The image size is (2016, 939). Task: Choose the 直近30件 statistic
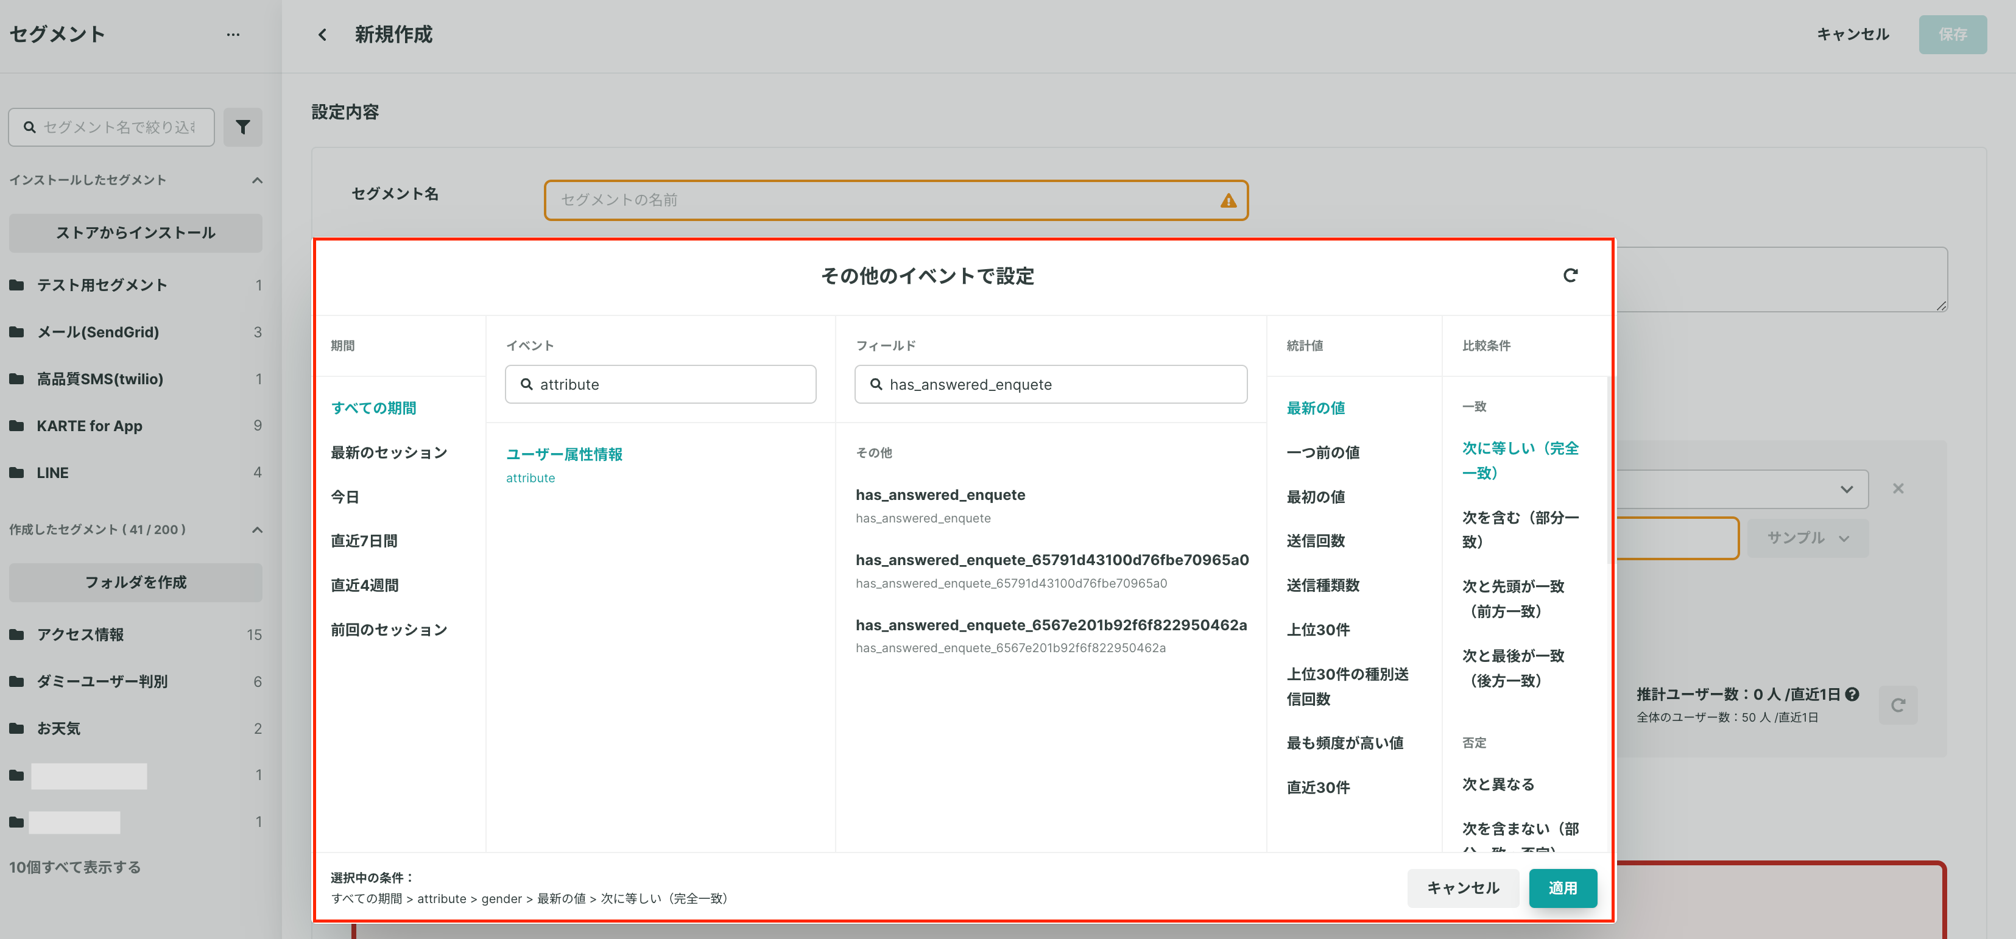click(x=1318, y=787)
